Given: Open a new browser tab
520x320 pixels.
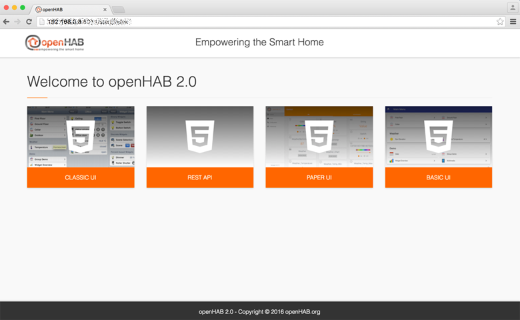Looking at the screenshot, I should (119, 9).
